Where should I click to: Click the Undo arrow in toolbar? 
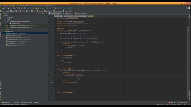(9, 8)
